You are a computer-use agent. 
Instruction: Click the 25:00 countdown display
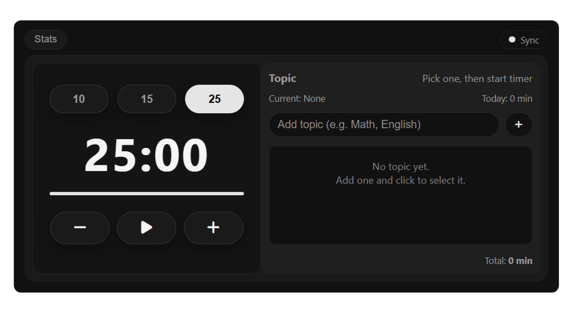[146, 155]
